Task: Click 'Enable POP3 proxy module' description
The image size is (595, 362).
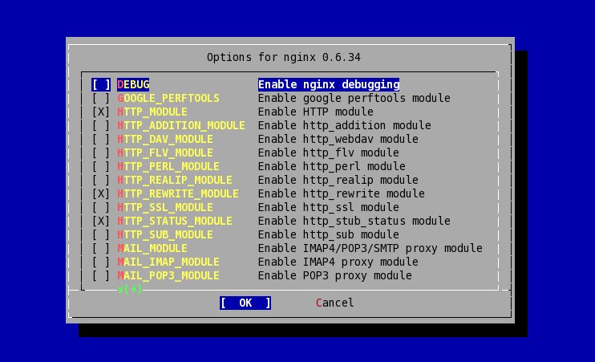Action: 335,276
